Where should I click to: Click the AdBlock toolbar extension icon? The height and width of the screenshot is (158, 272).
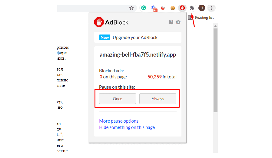click(x=182, y=8)
